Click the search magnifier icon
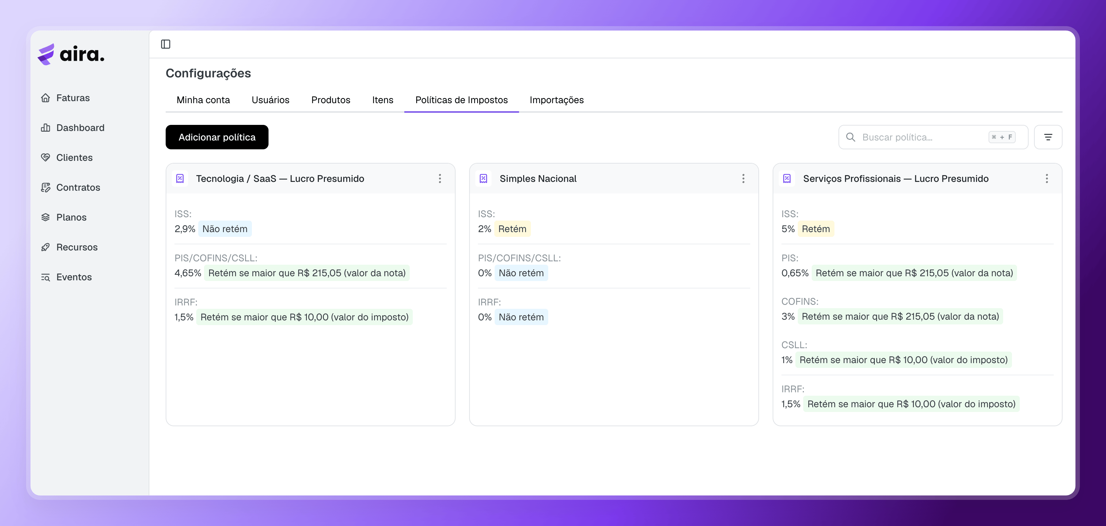This screenshot has height=526, width=1106. point(850,137)
